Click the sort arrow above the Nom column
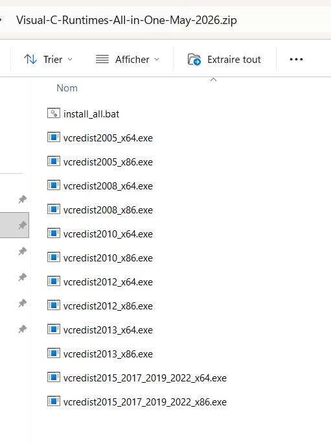This screenshot has height=445, width=331. tap(213, 80)
